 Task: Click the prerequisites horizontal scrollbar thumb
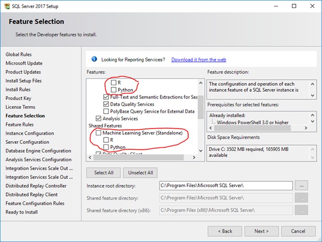[252, 128]
